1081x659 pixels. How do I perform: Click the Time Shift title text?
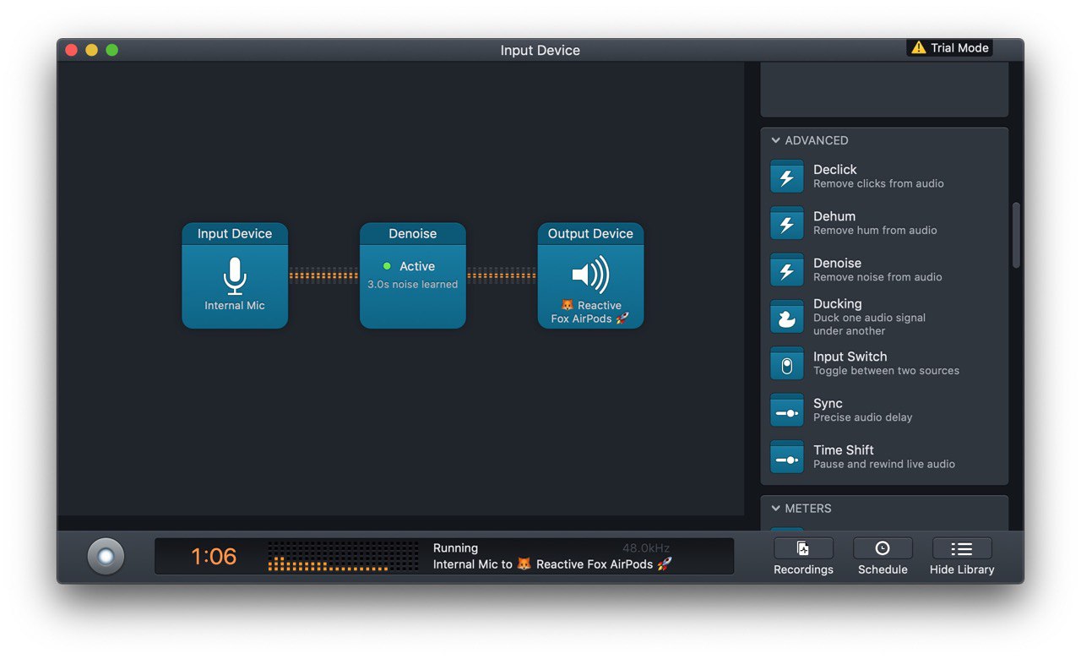pyautogui.click(x=843, y=450)
